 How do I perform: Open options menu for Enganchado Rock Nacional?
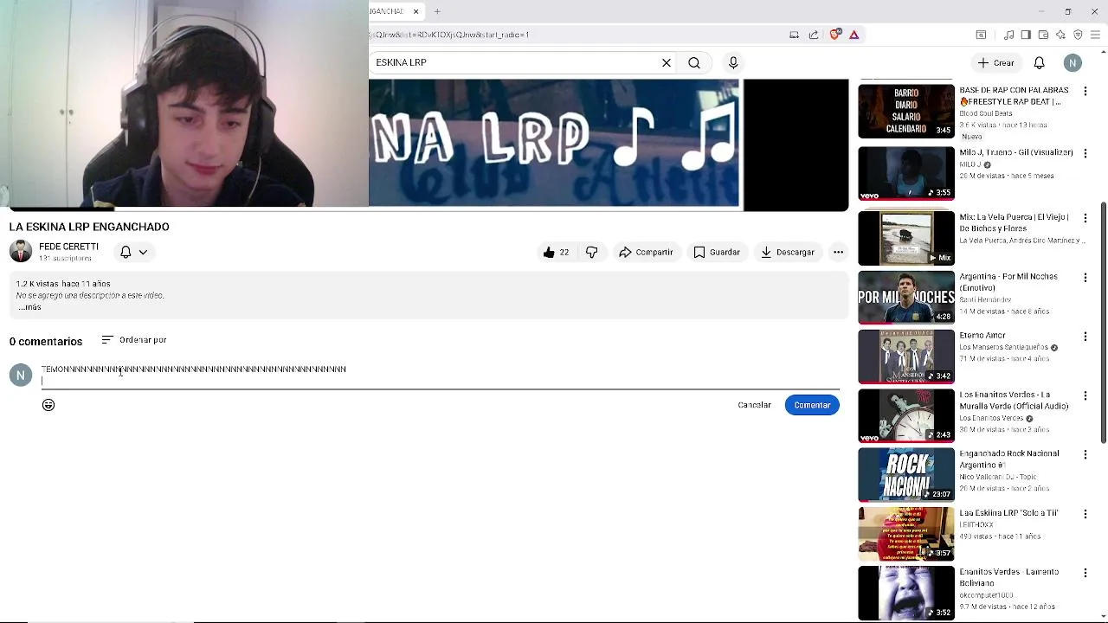tap(1085, 454)
